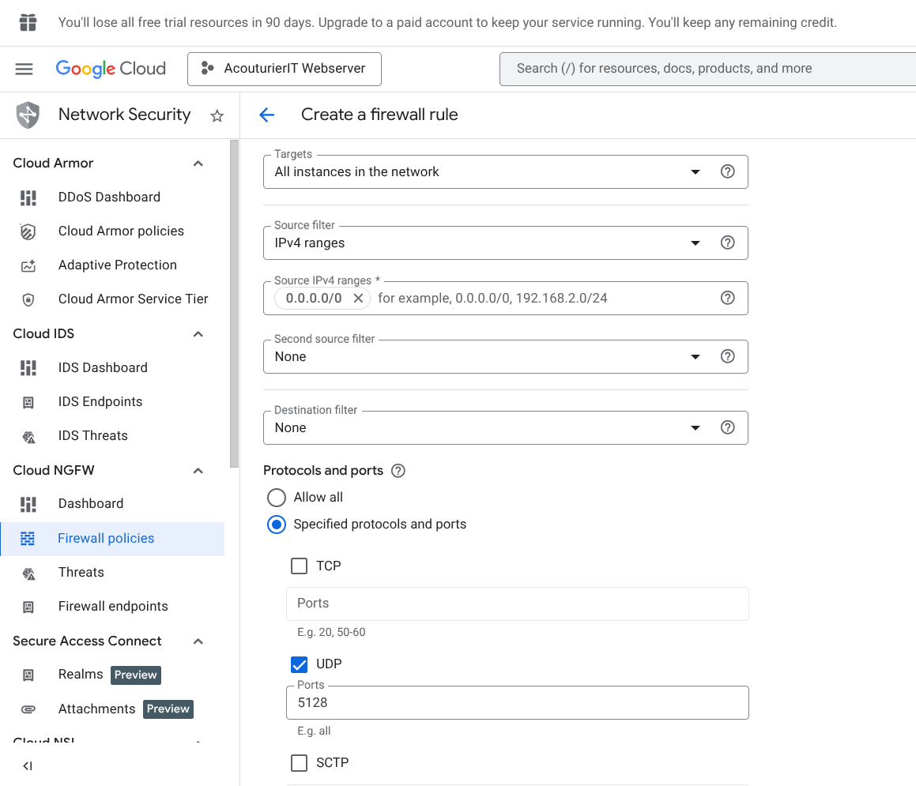Image resolution: width=916 pixels, height=786 pixels.
Task: Remove the 0.0.0.0/0 source range chip
Action: coord(358,299)
